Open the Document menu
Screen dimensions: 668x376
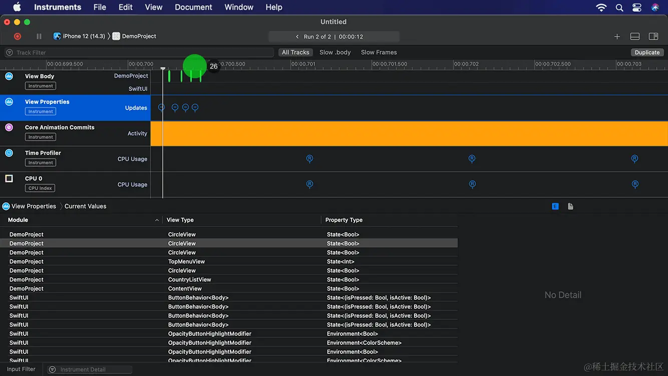(193, 7)
